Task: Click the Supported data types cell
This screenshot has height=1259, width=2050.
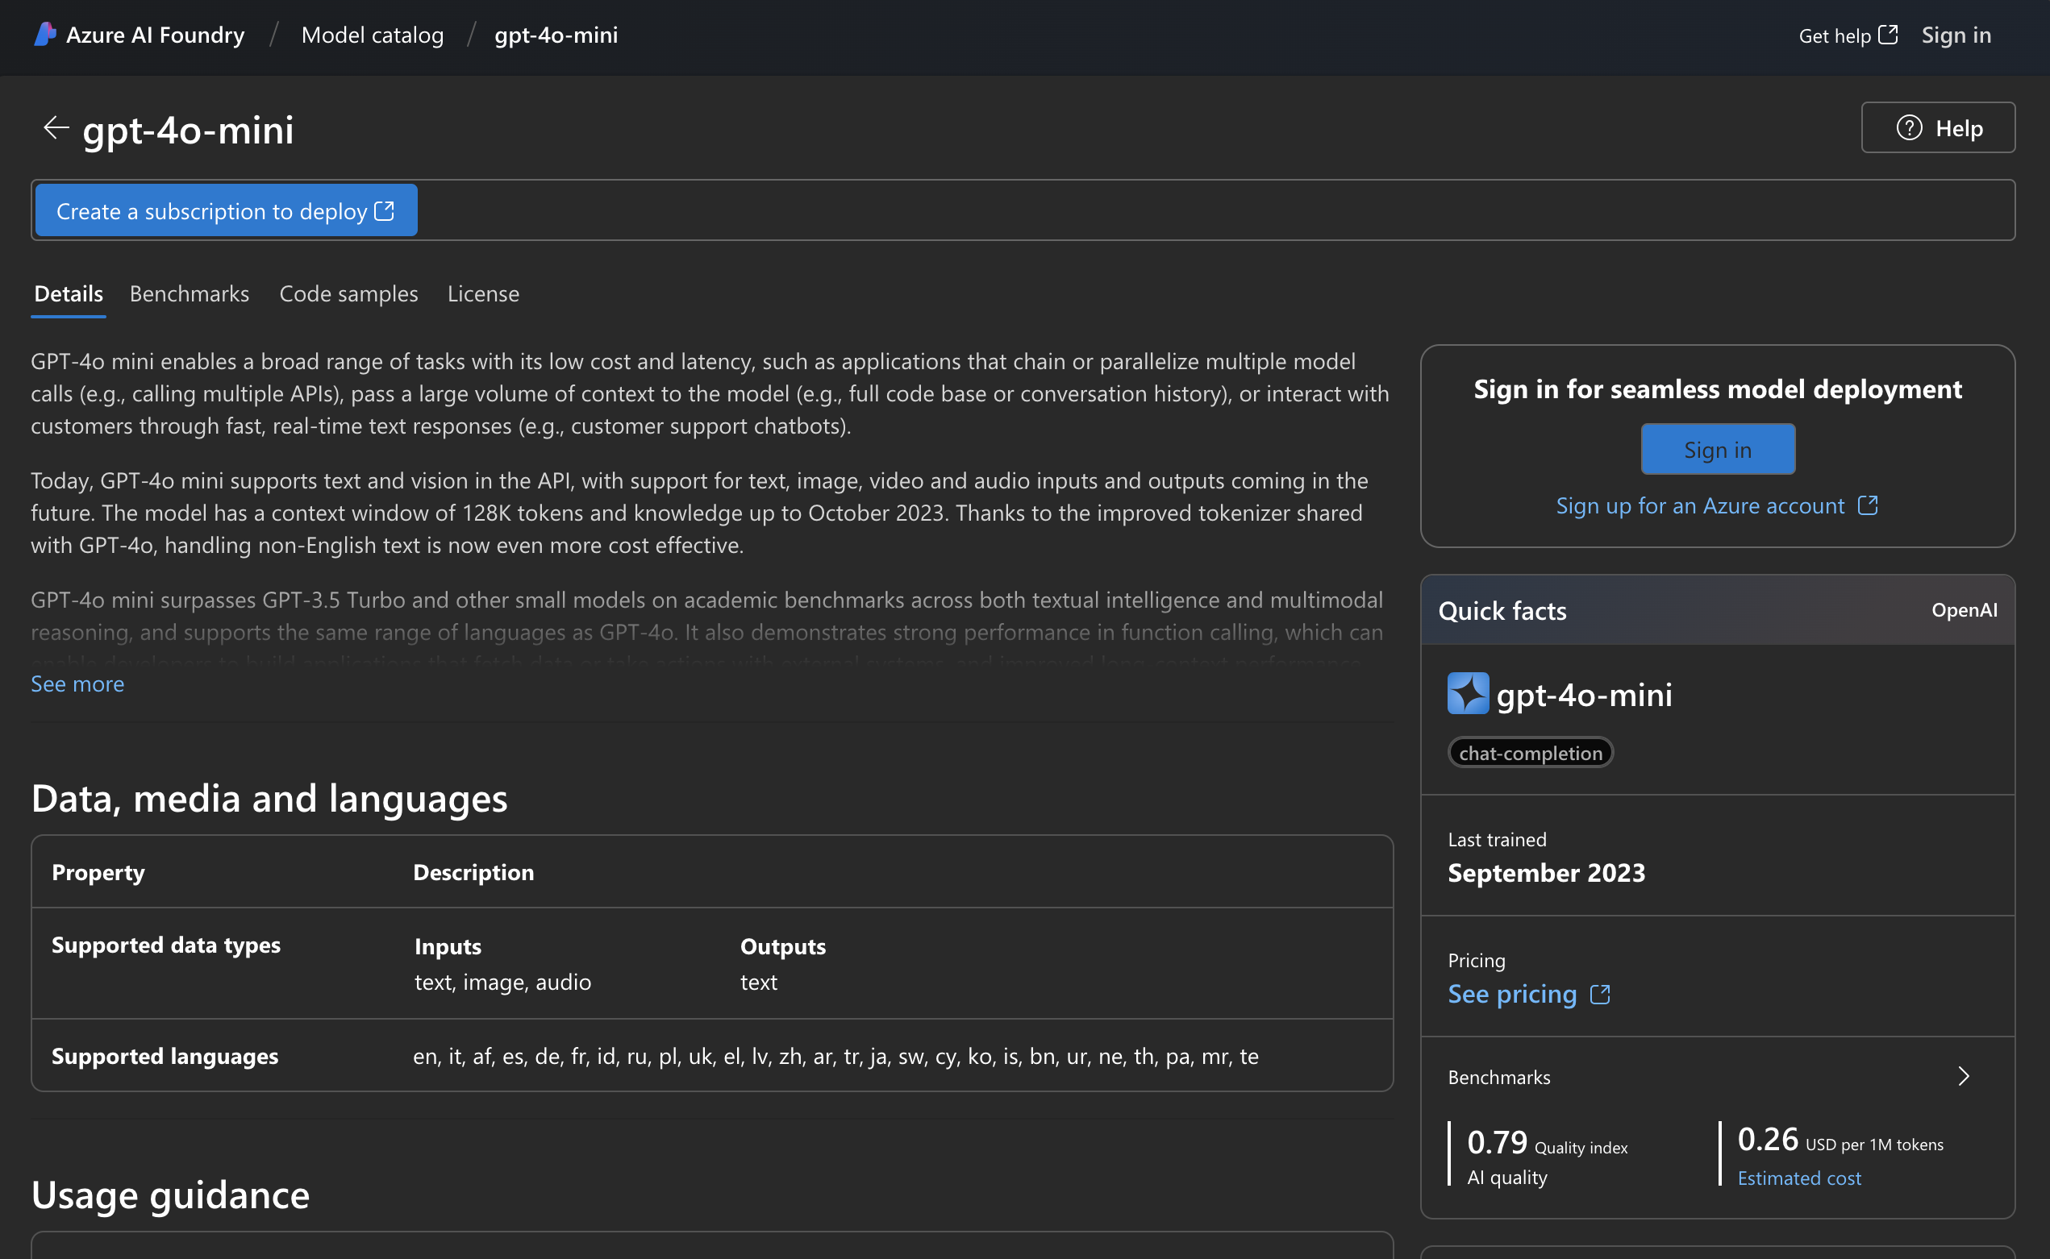Action: tap(166, 945)
